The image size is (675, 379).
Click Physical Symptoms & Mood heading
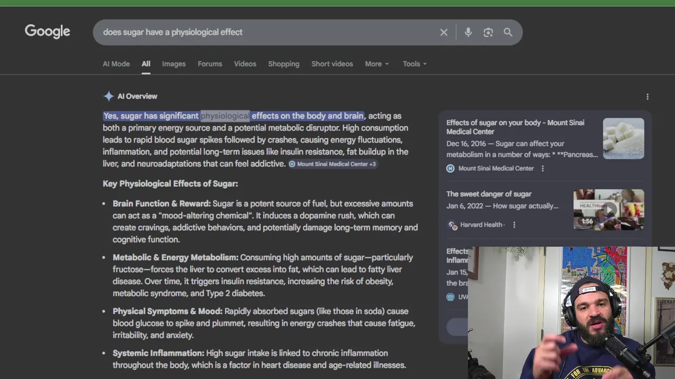168,311
